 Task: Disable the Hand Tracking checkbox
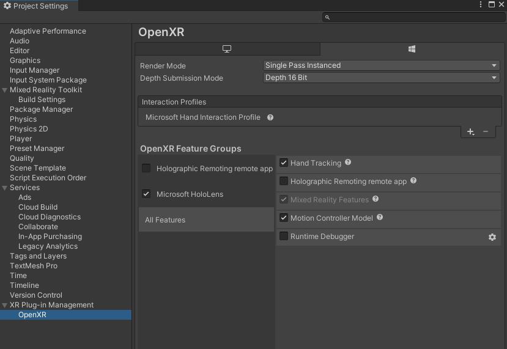284,163
